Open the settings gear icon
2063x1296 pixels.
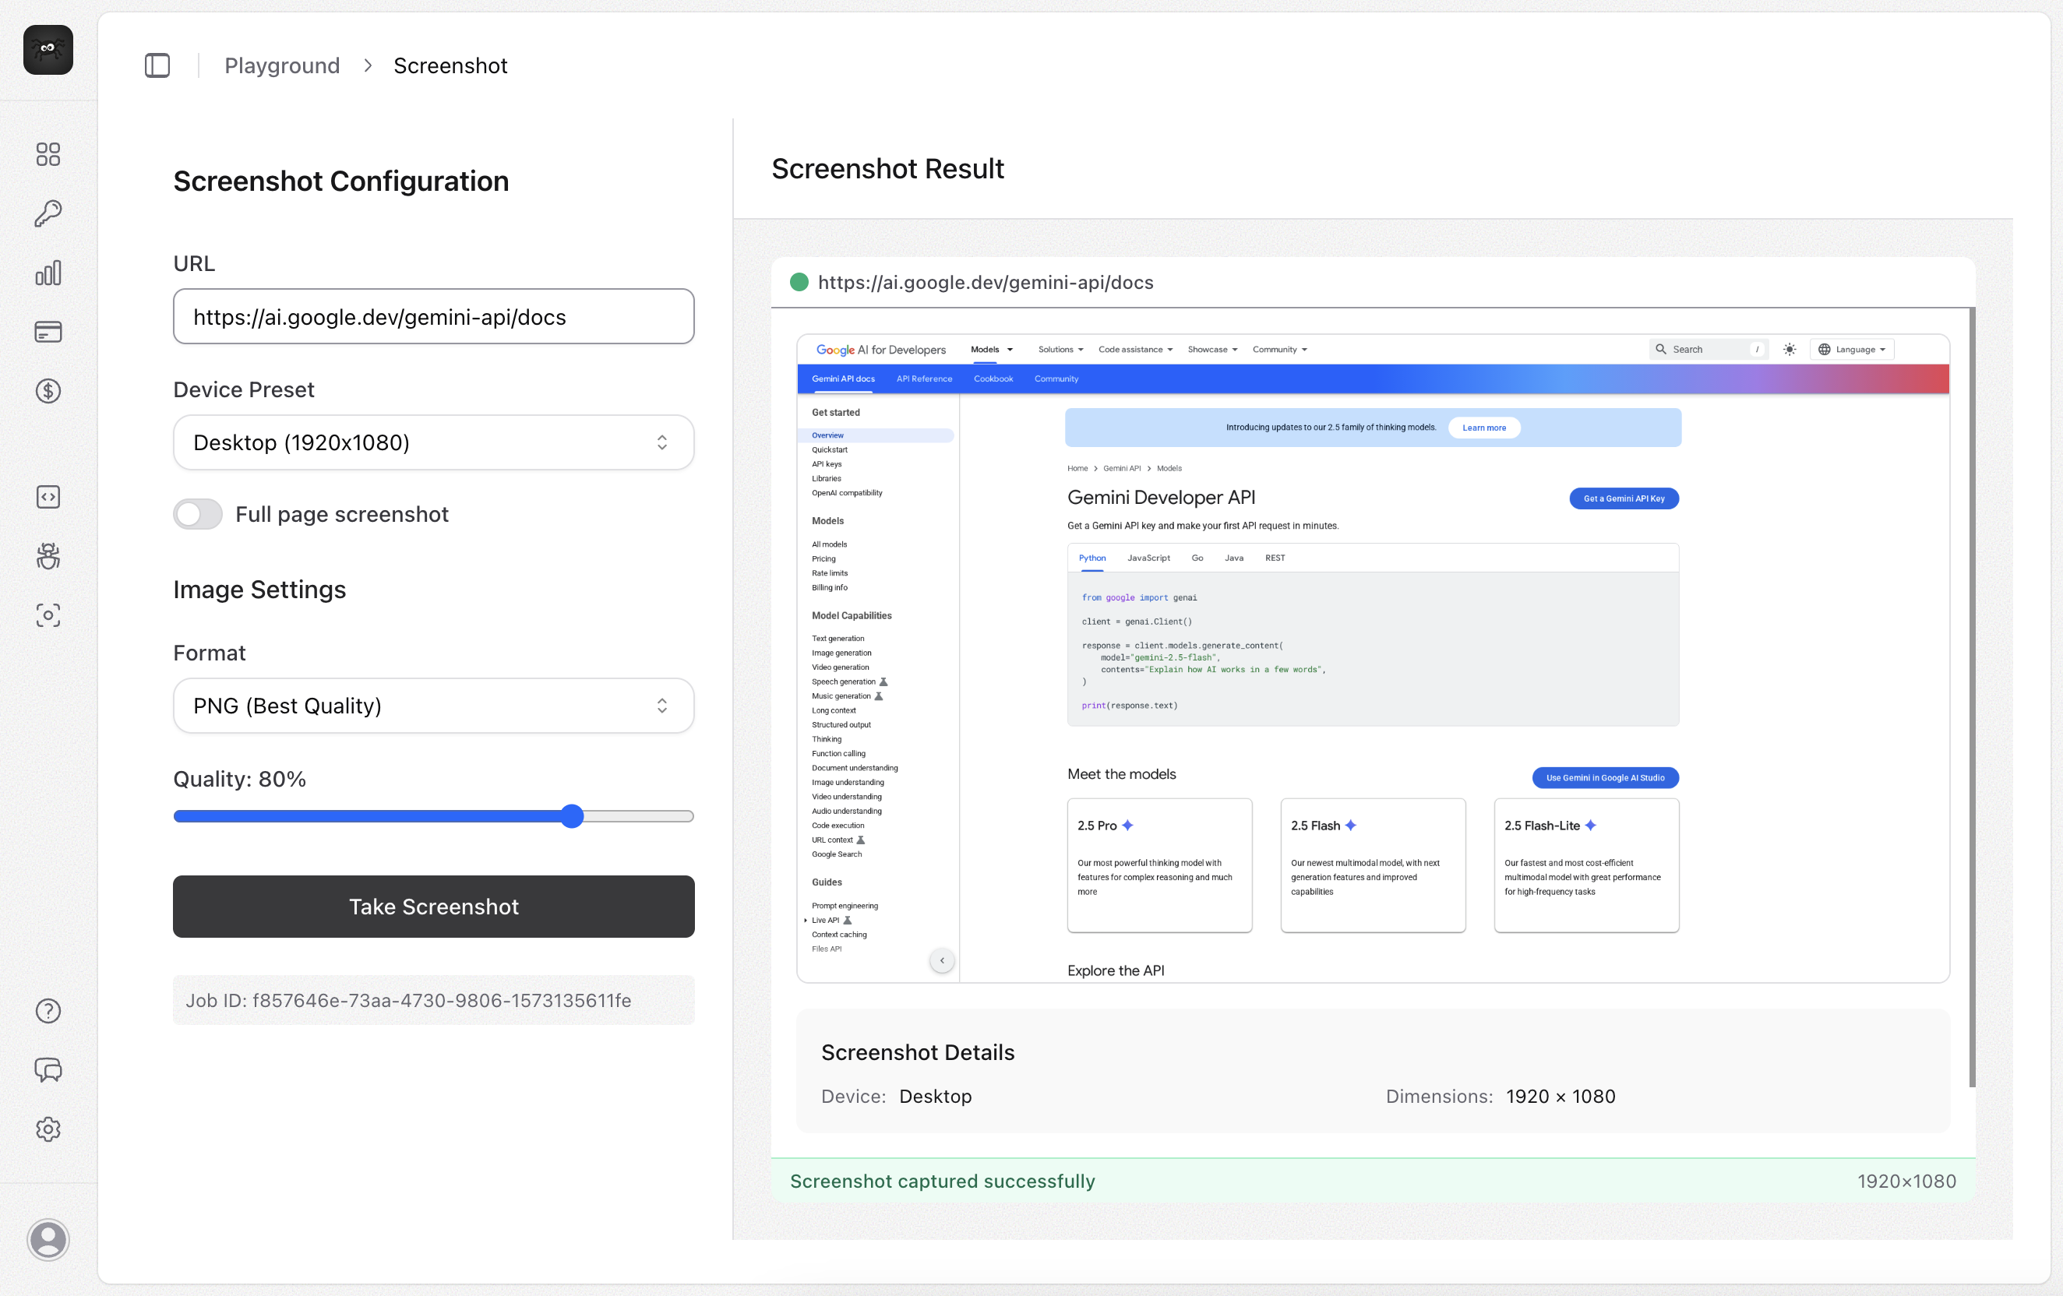coord(48,1129)
